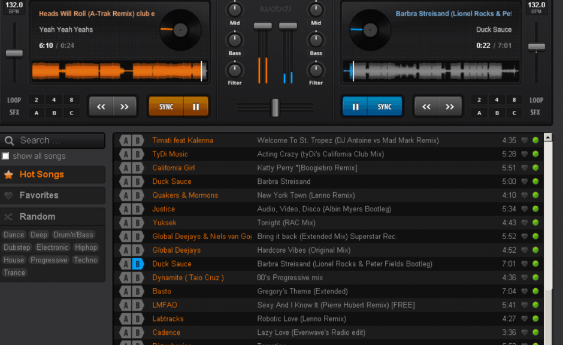Set an 8-beat loop on the left deck
The width and height of the screenshot is (563, 345).
point(71,99)
